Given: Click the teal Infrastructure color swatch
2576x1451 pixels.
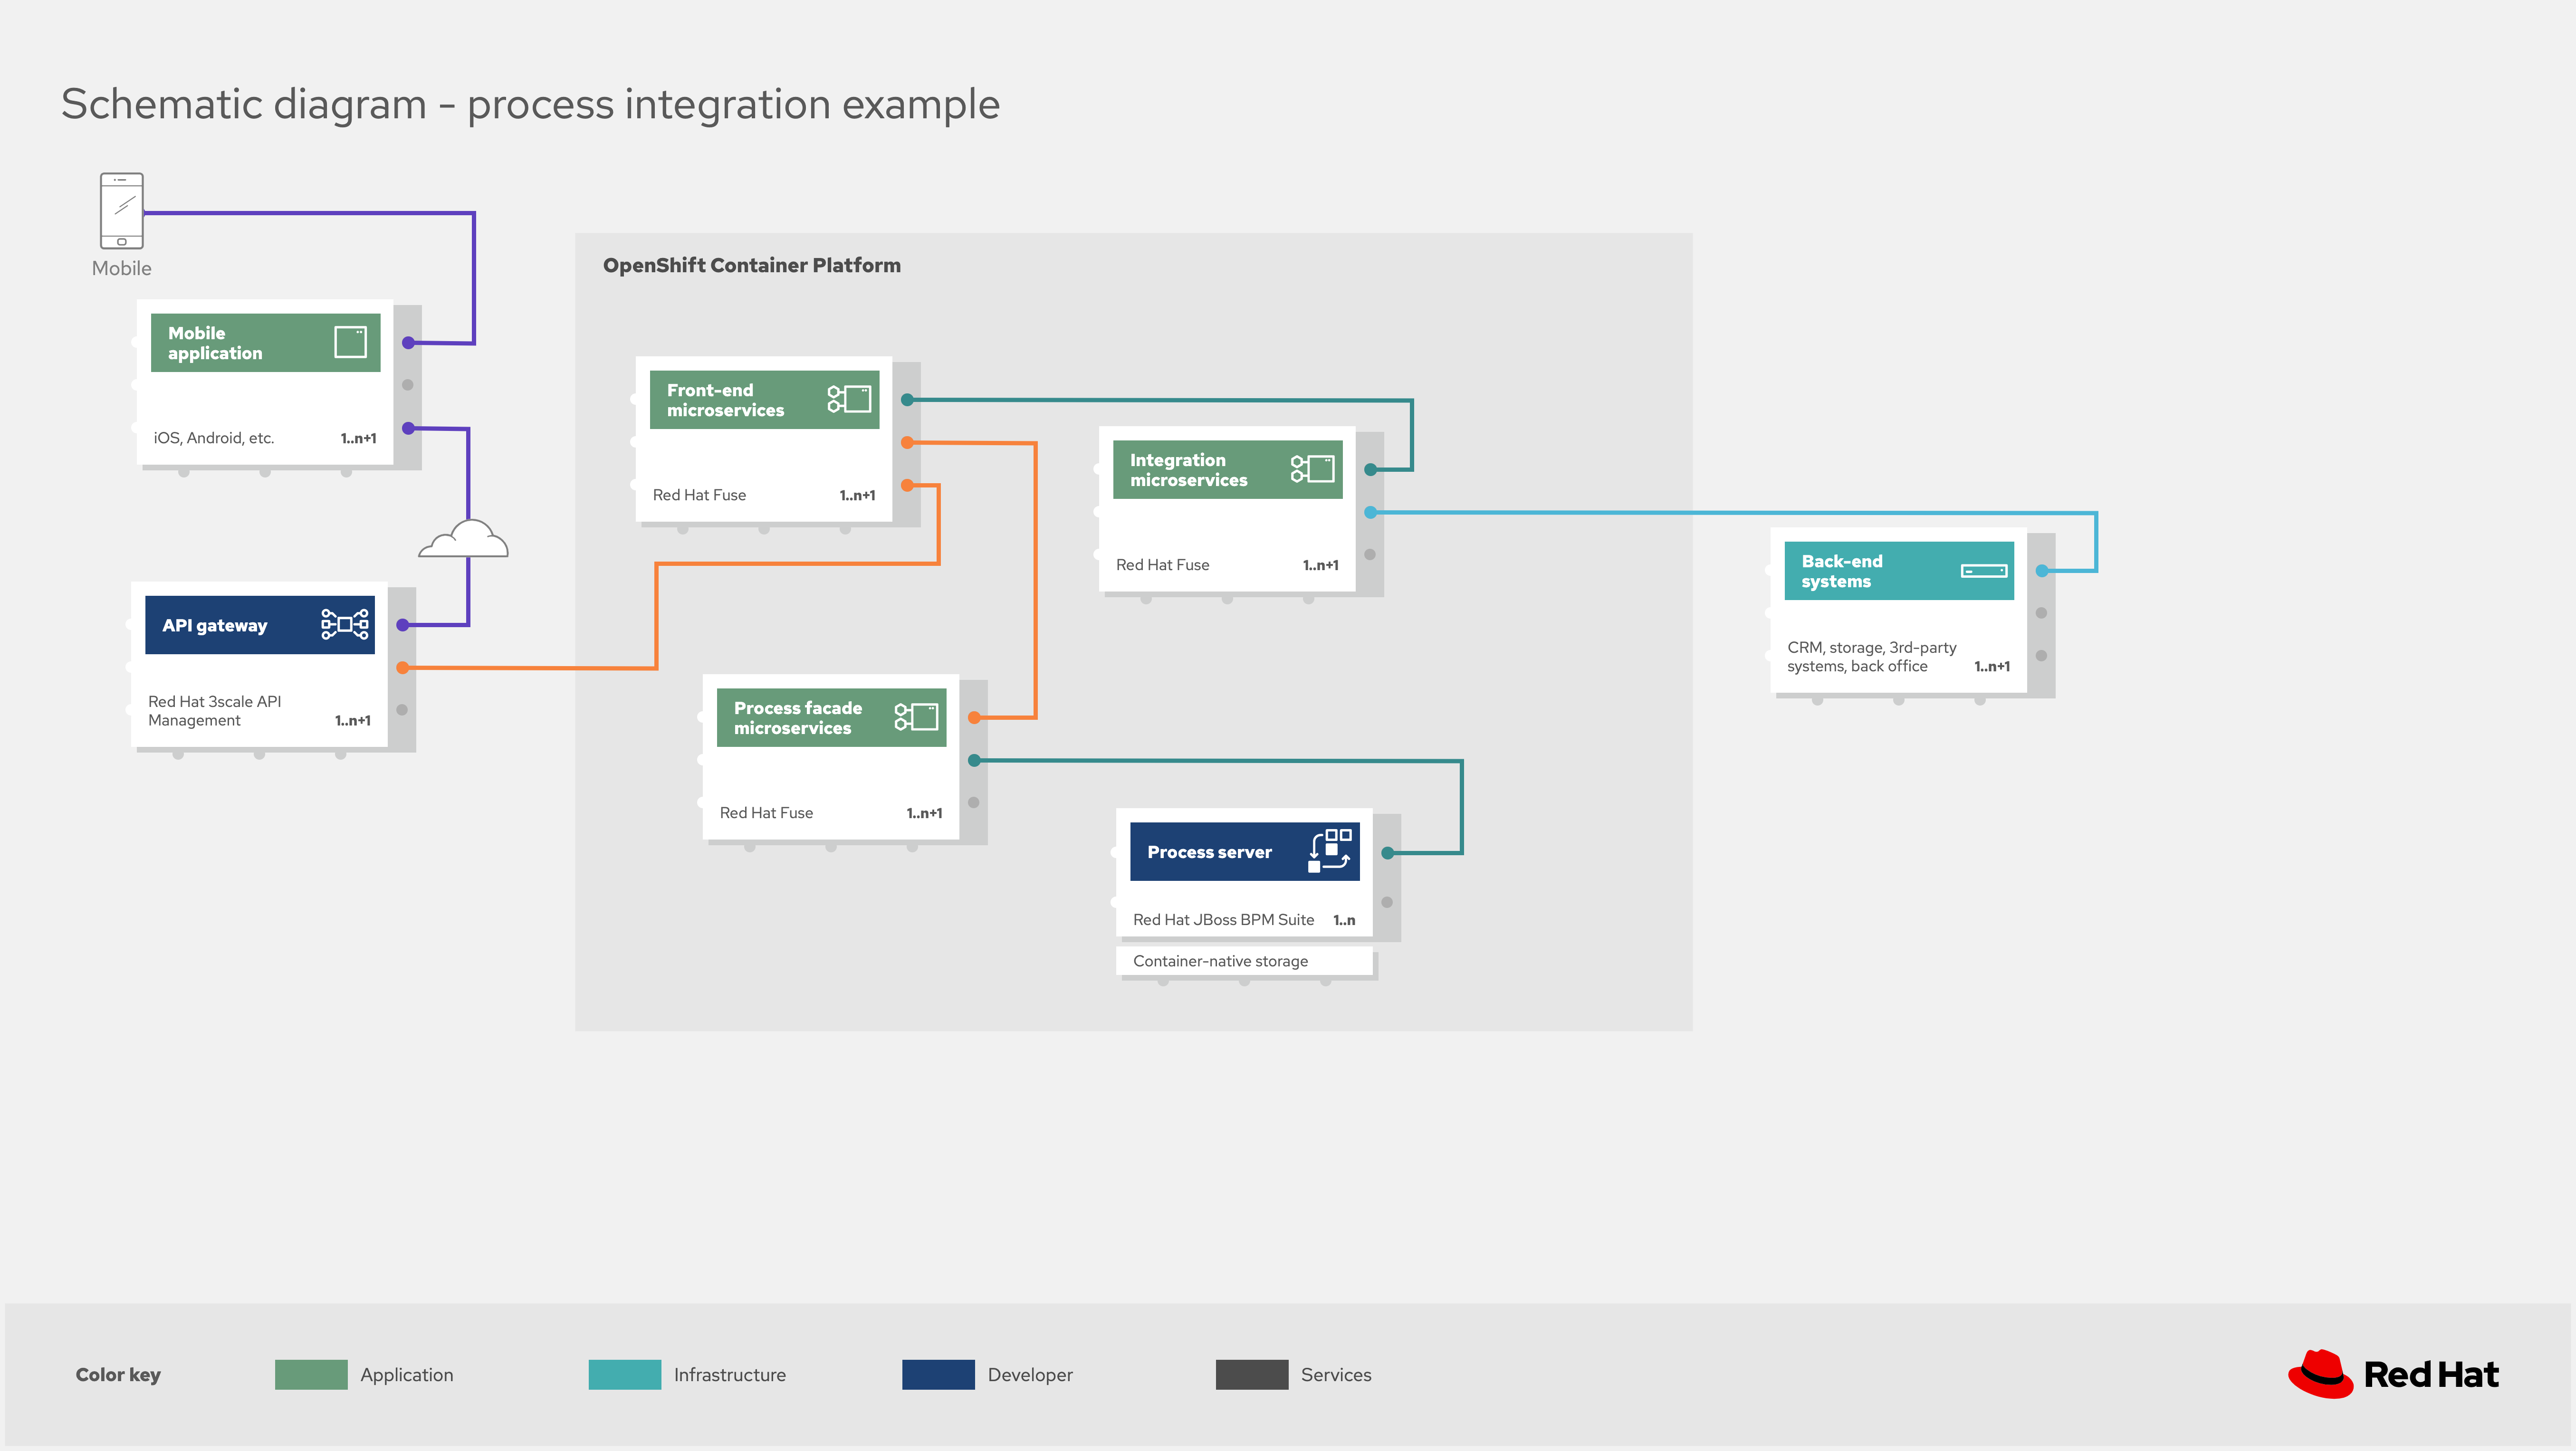Looking at the screenshot, I should [x=624, y=1374].
